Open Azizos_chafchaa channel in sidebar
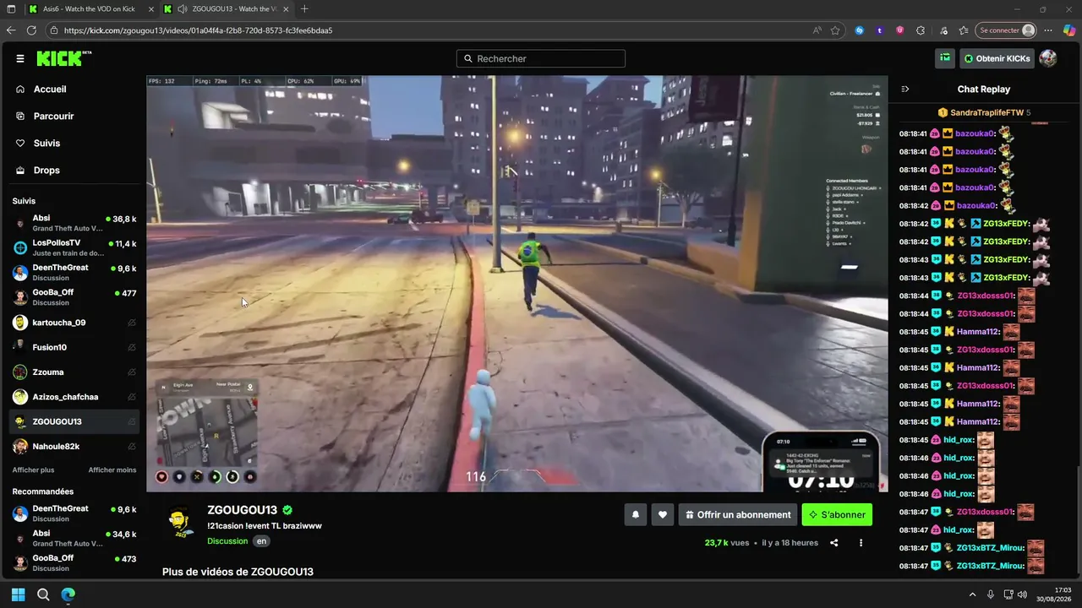The height and width of the screenshot is (608, 1082). click(x=74, y=397)
